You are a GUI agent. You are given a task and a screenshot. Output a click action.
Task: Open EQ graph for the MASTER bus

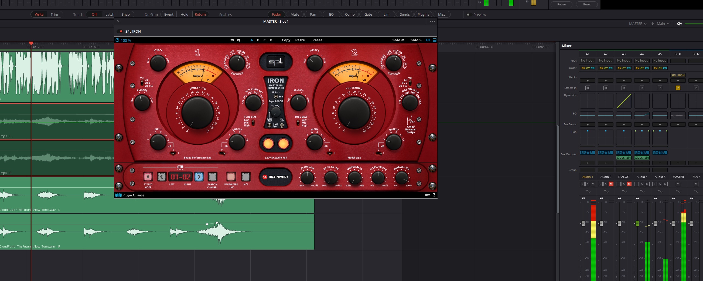tap(678, 115)
